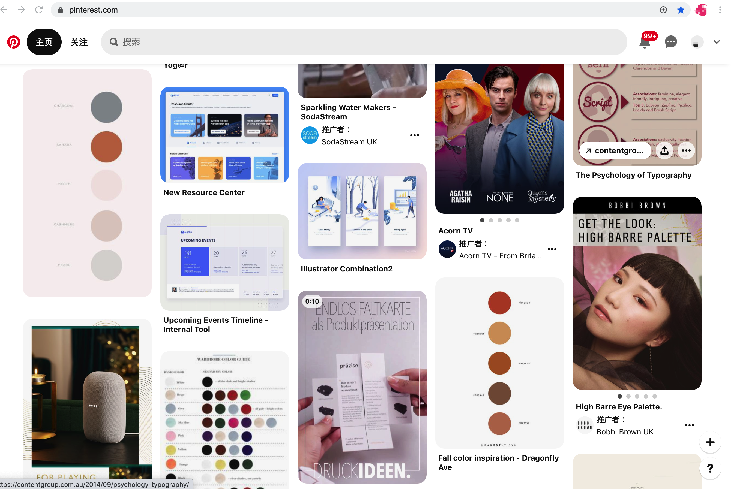
Task: Open the Endlos-Faltkarte video pin
Action: coord(362,387)
